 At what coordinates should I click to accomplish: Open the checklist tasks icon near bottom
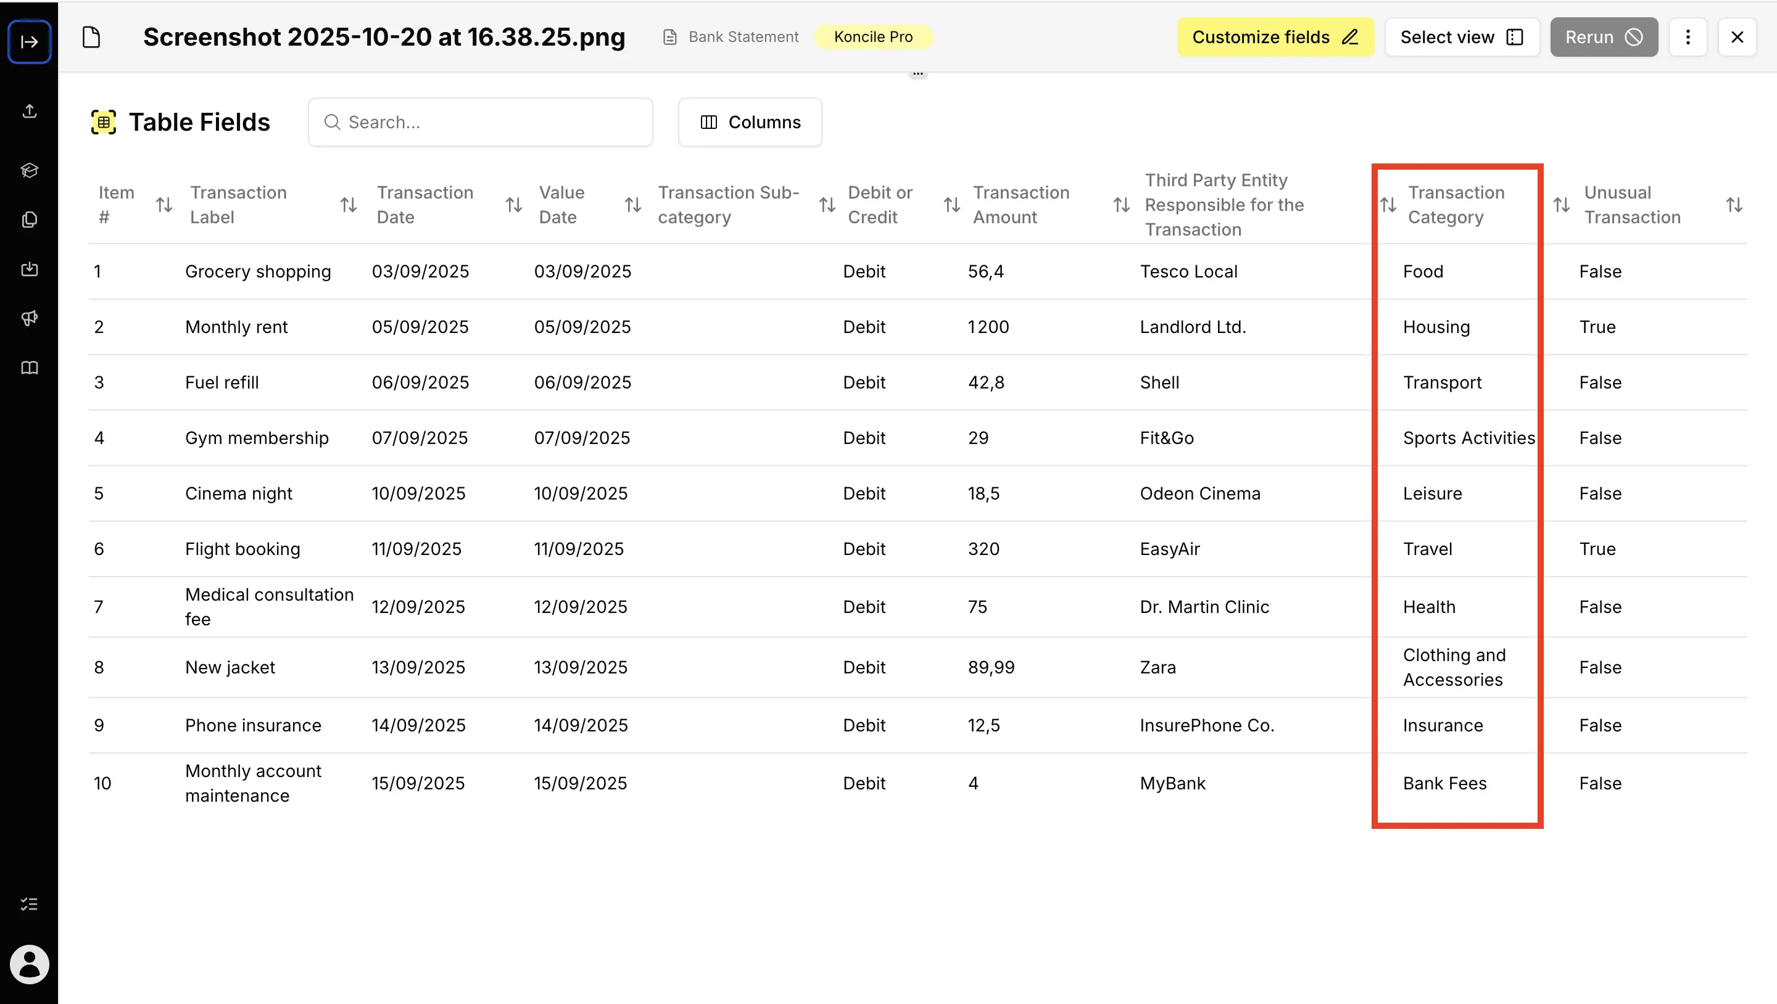[30, 903]
